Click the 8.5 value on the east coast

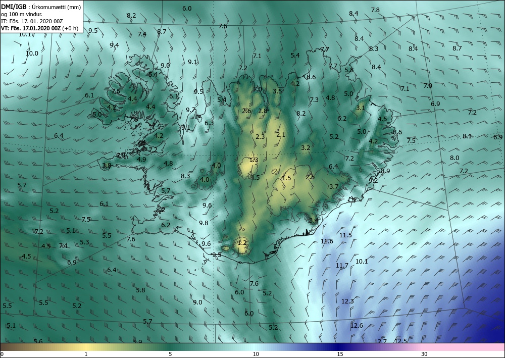(397, 132)
